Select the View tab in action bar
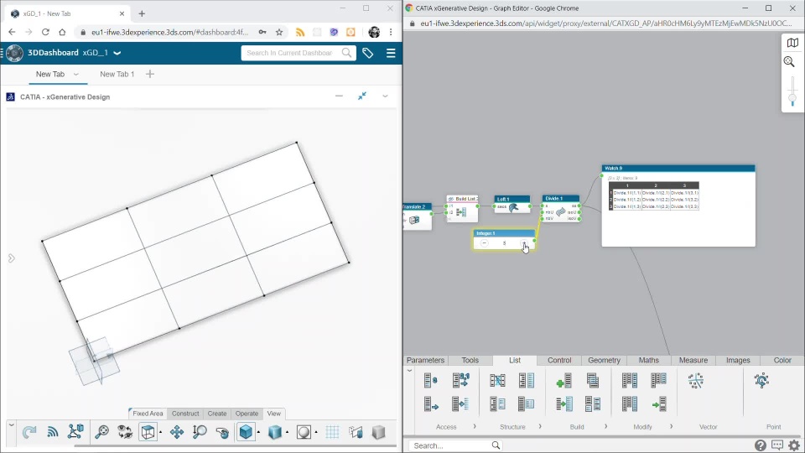The height and width of the screenshot is (453, 805). coord(273,414)
